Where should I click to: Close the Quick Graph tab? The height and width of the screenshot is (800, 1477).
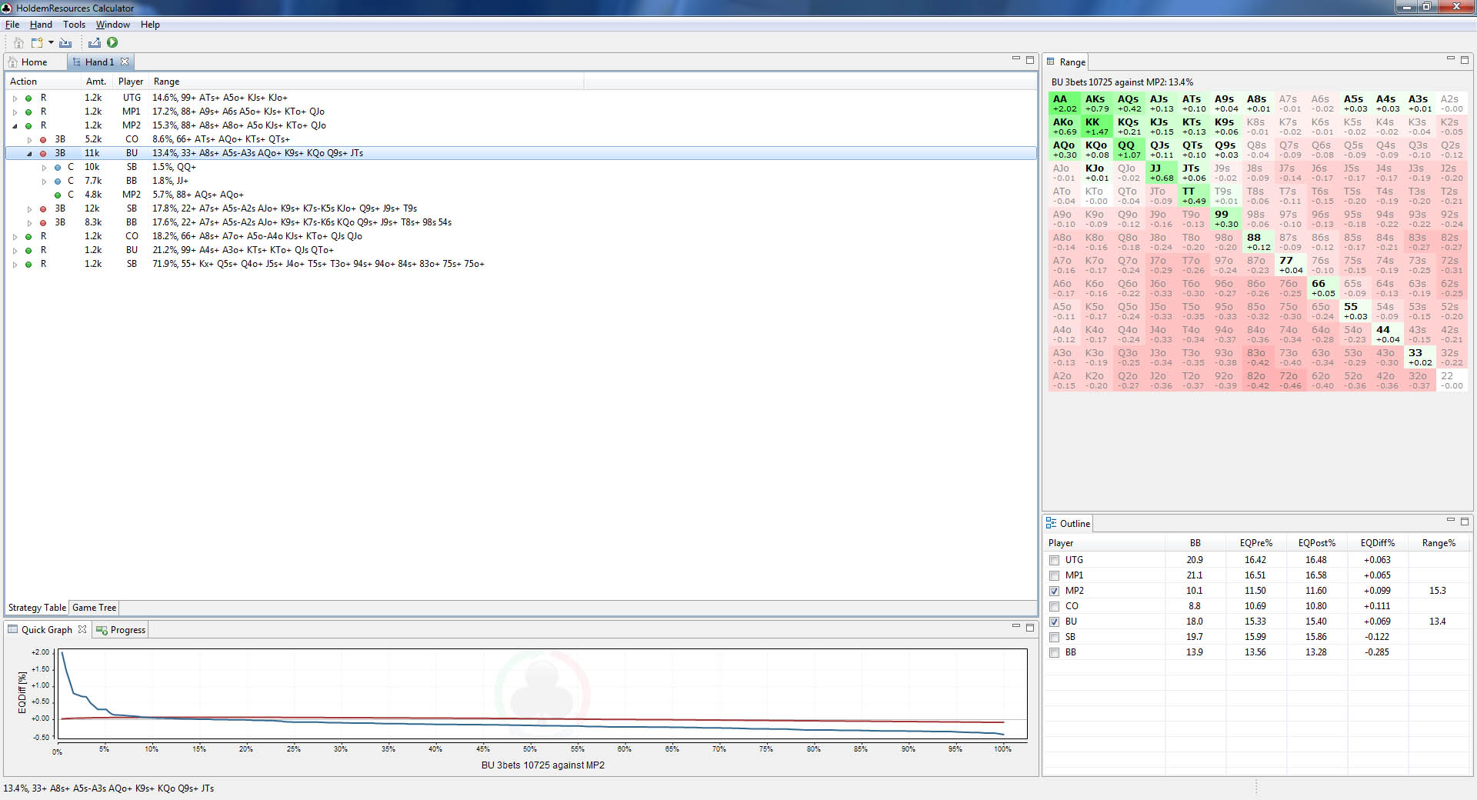82,629
